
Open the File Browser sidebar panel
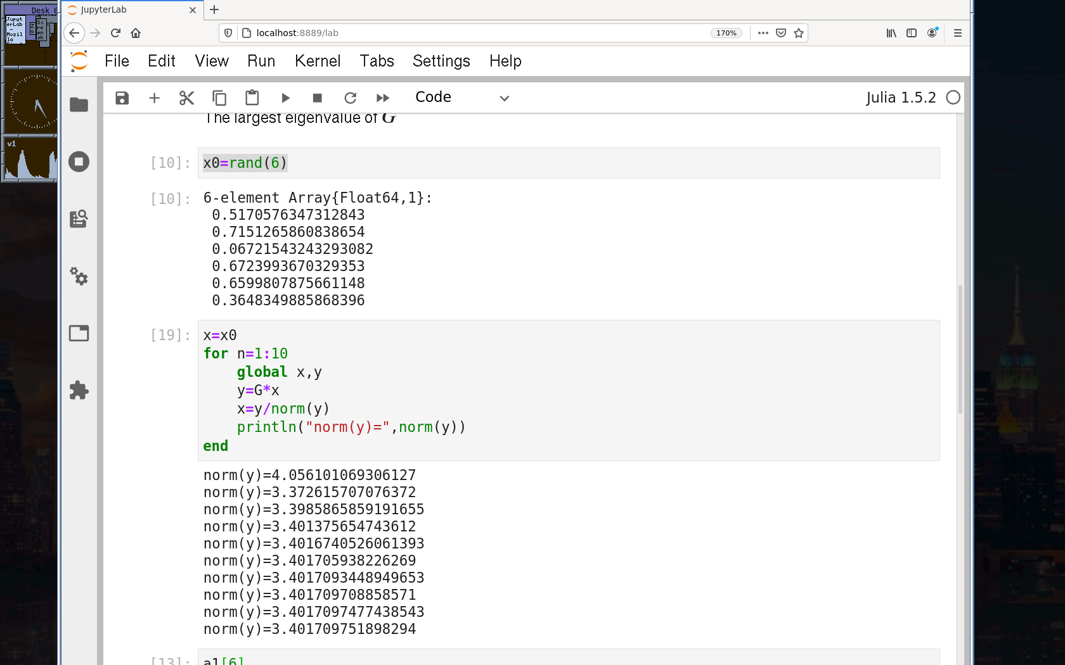79,104
